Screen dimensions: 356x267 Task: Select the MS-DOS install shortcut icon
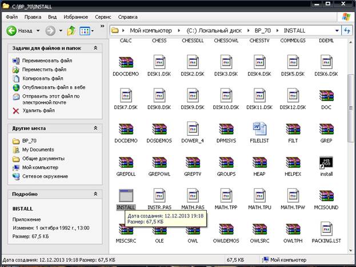point(326,162)
